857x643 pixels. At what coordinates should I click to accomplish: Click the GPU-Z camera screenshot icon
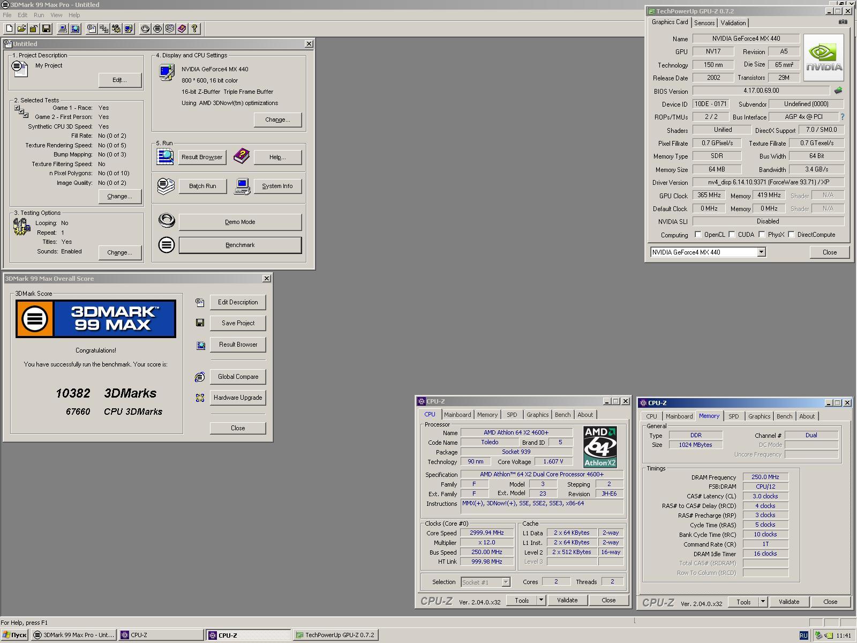pos(843,22)
